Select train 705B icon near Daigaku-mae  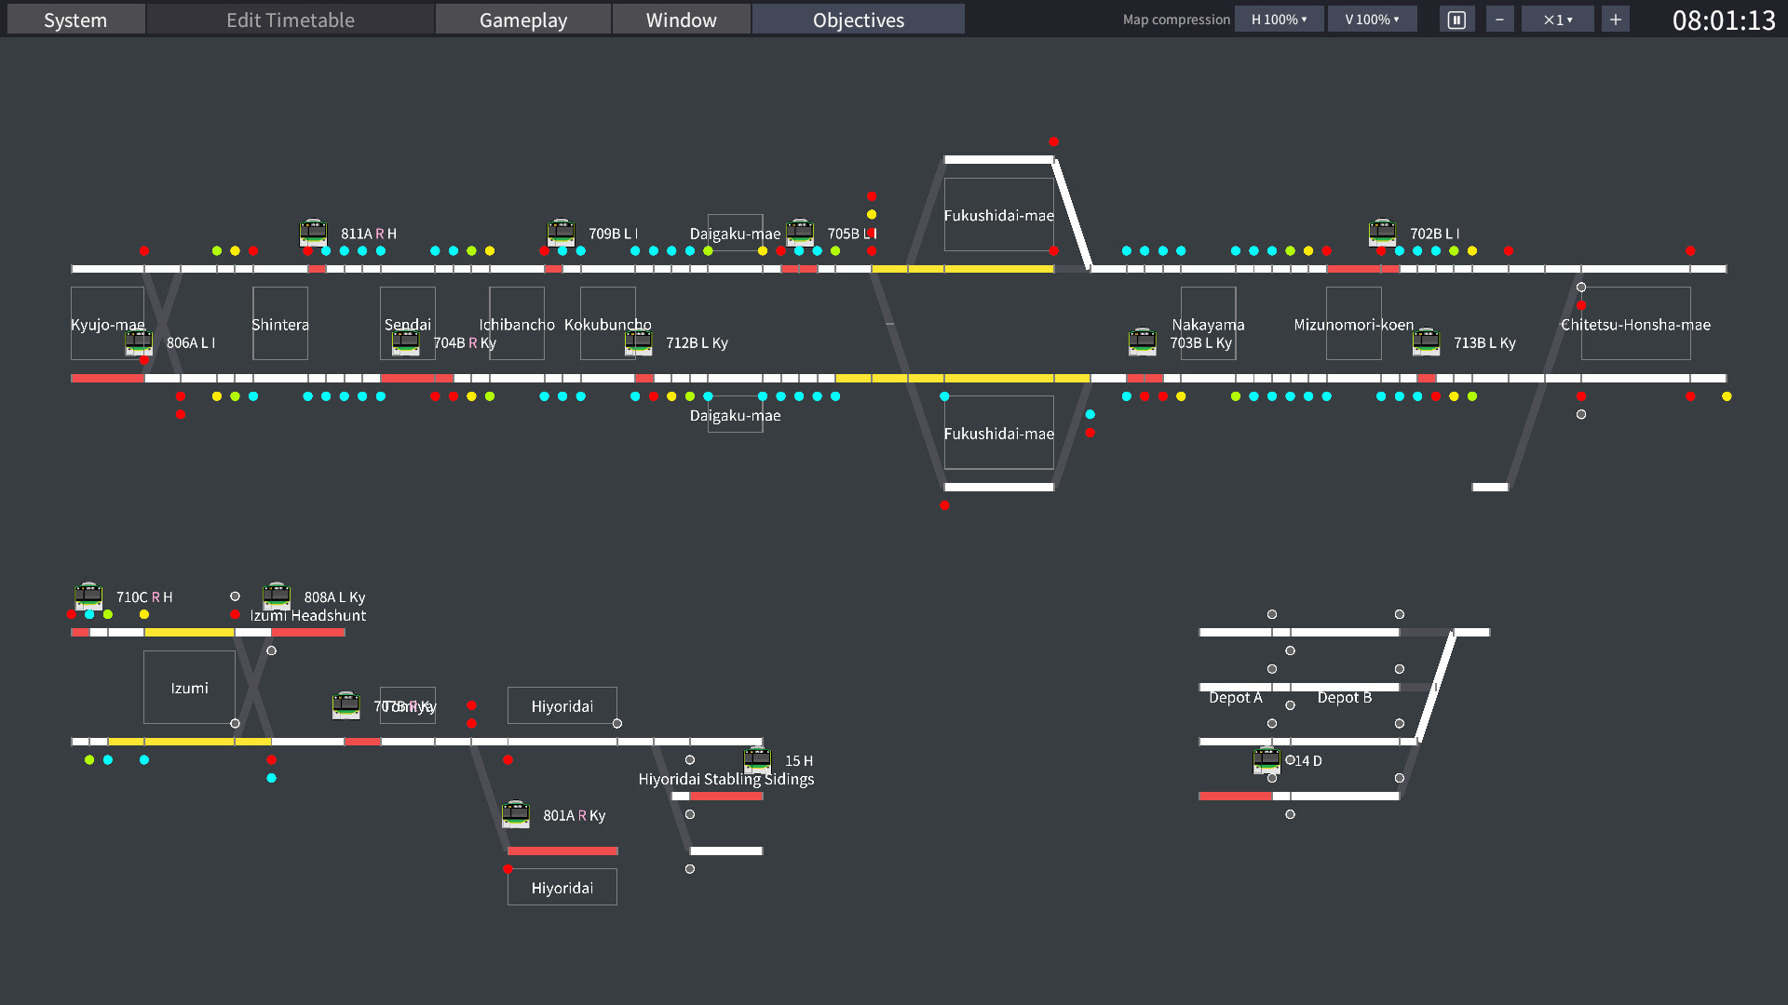[x=800, y=233]
